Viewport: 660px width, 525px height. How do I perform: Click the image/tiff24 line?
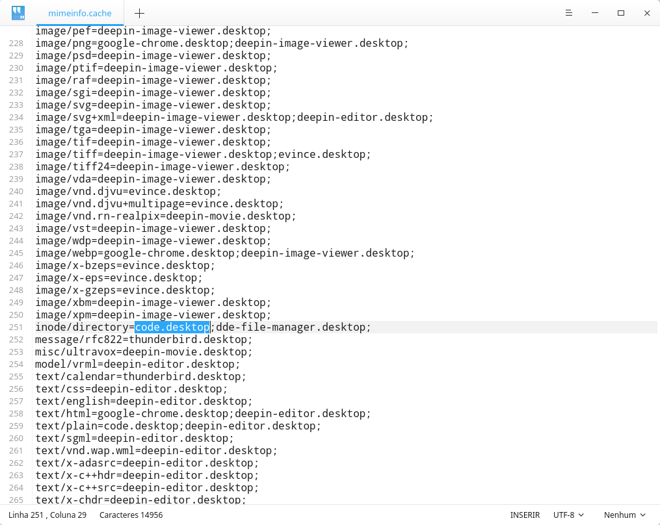pyautogui.click(x=163, y=166)
